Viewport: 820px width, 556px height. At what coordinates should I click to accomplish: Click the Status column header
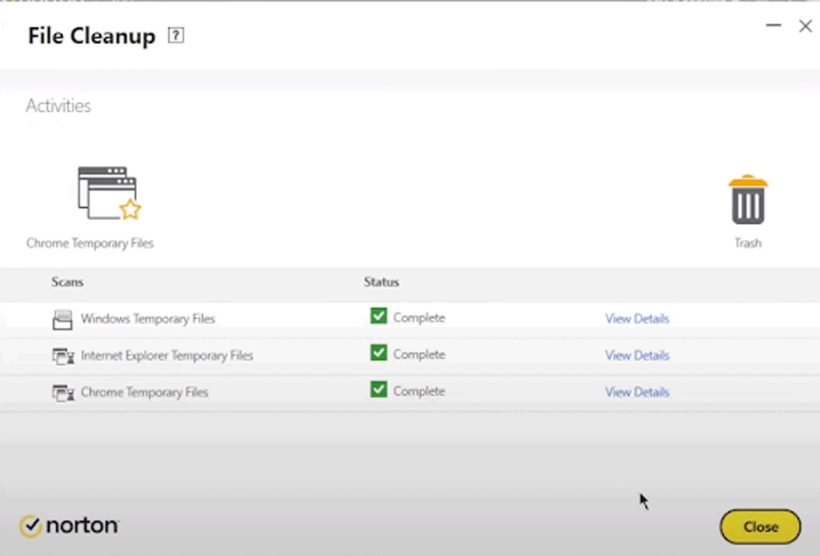point(381,282)
